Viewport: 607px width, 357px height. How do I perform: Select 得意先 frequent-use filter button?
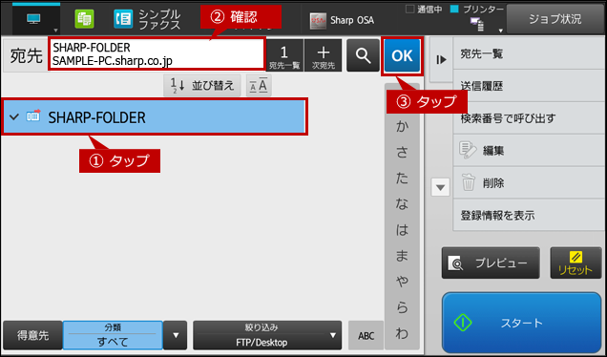coord(32,335)
